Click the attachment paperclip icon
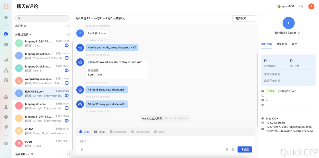Image resolution: width=319 pixels, height=158 pixels. [227, 149]
